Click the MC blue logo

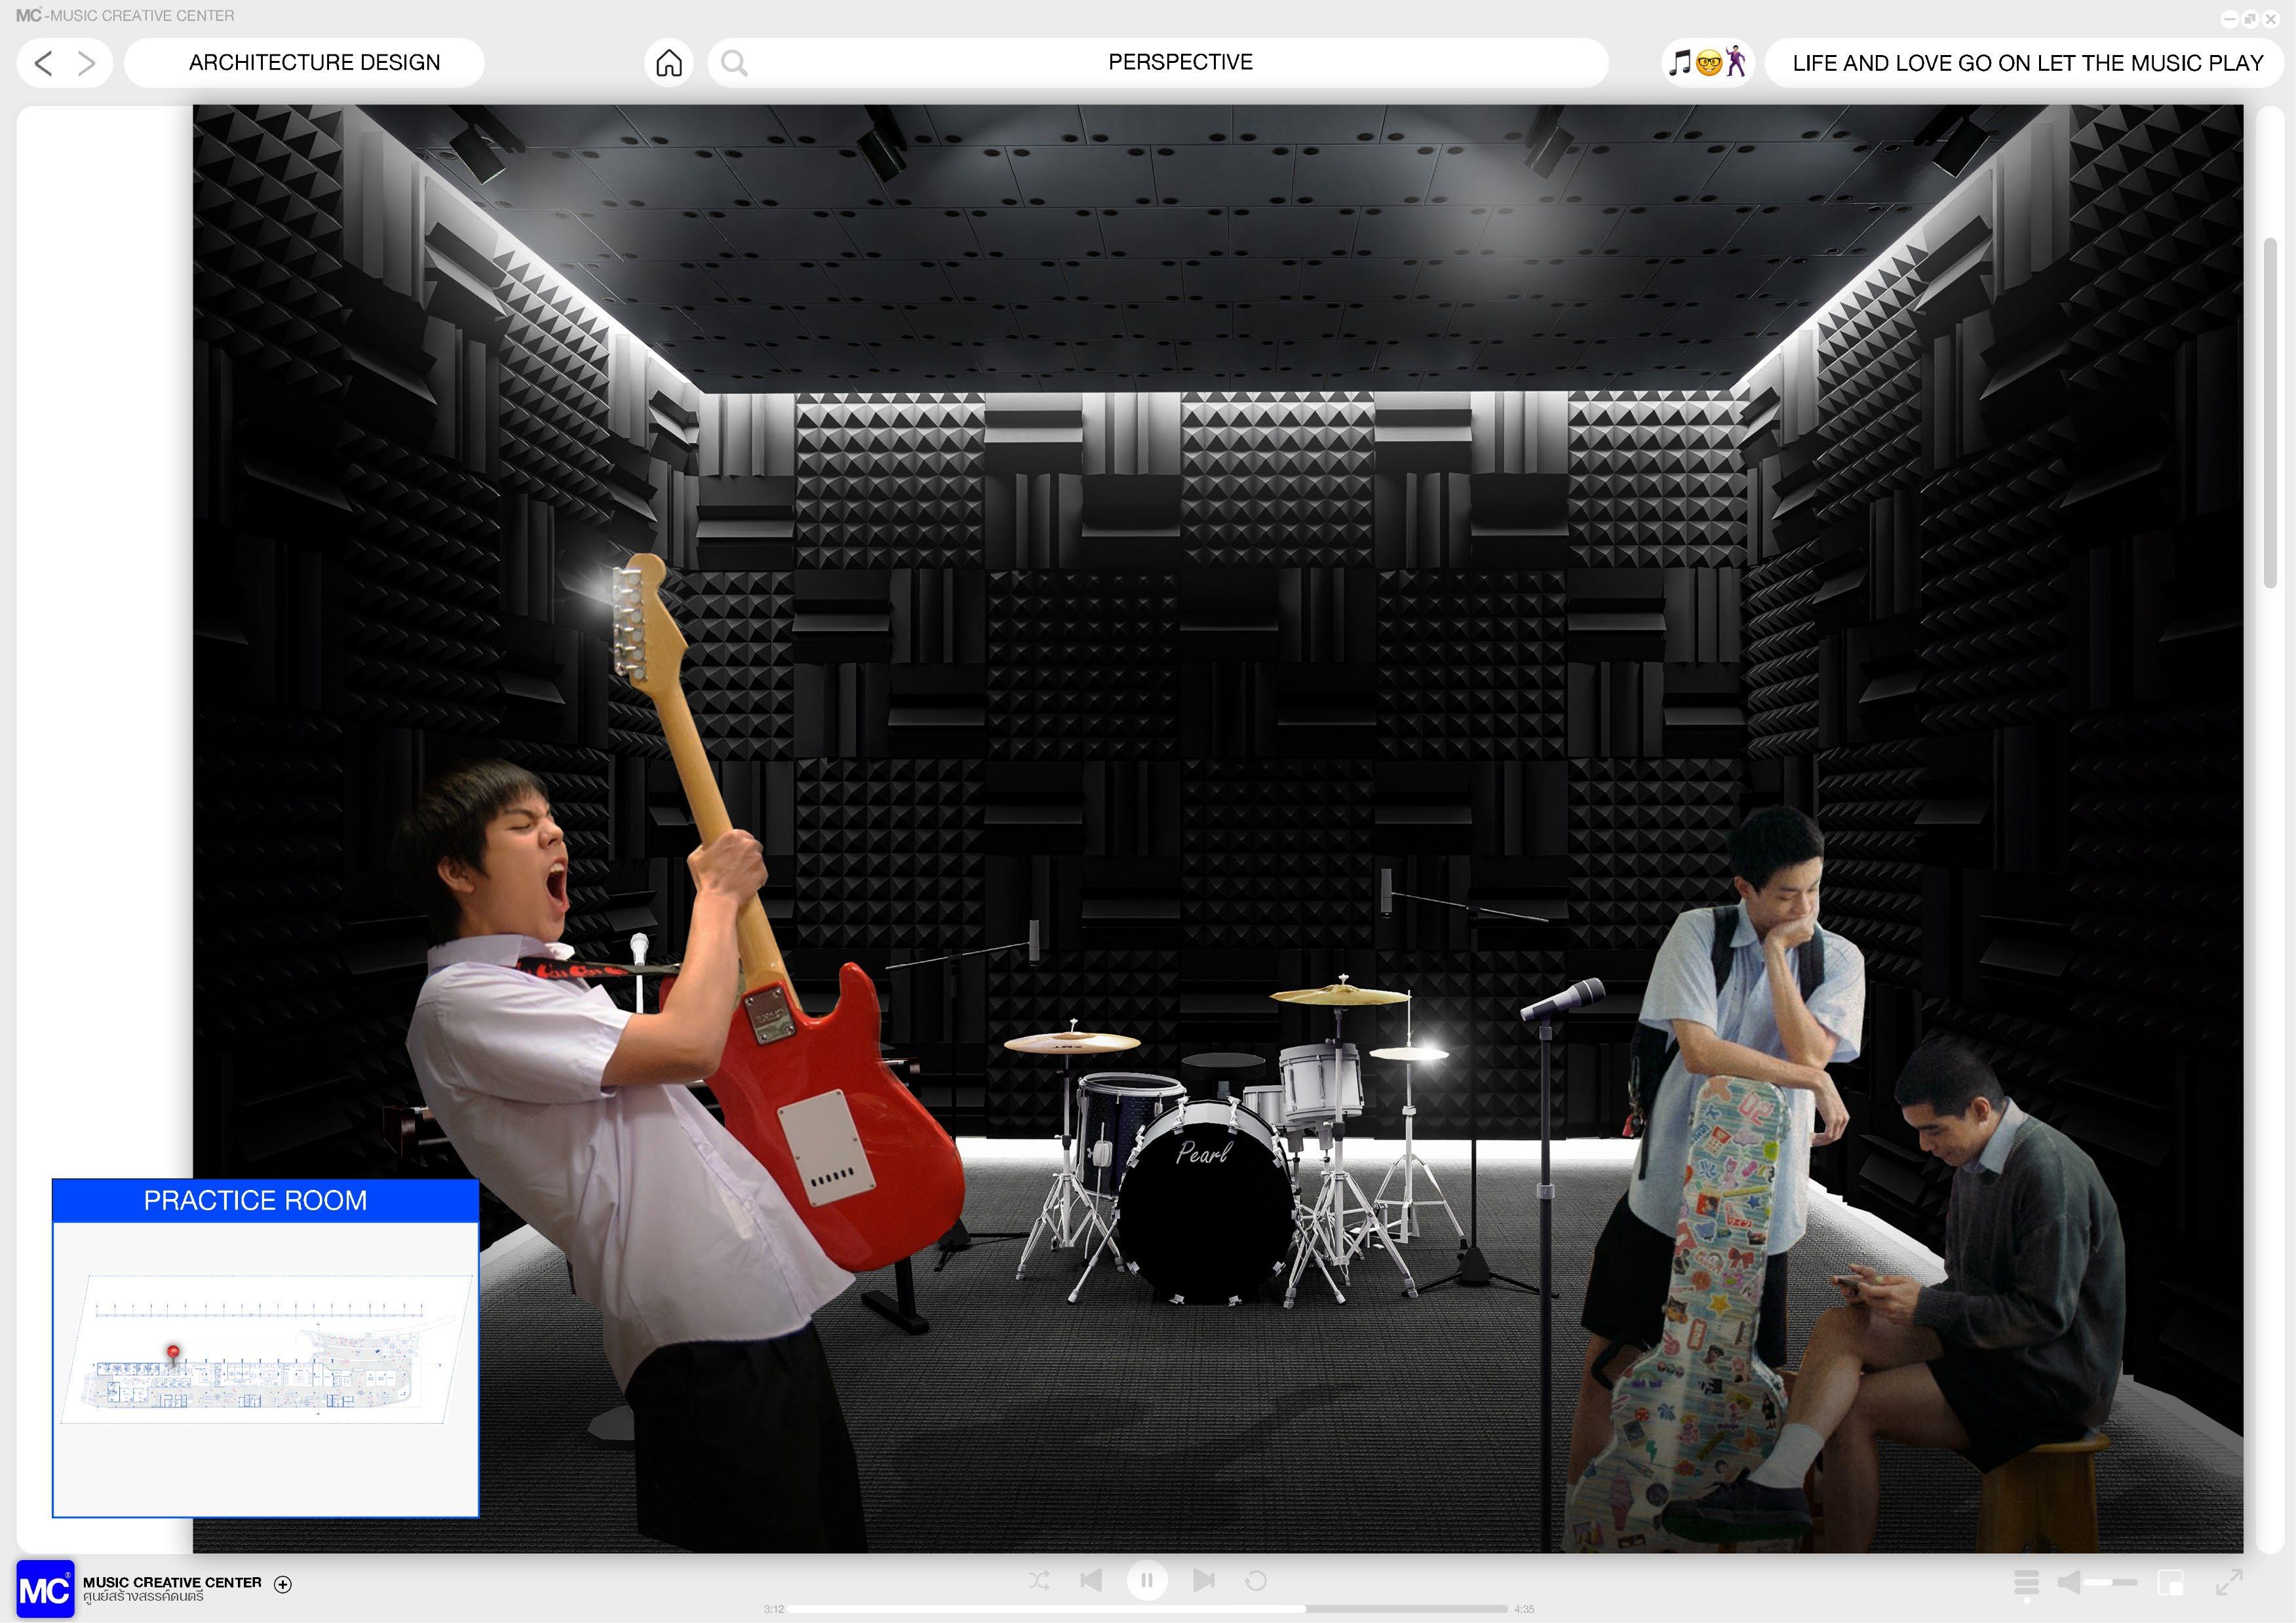pos(45,1588)
